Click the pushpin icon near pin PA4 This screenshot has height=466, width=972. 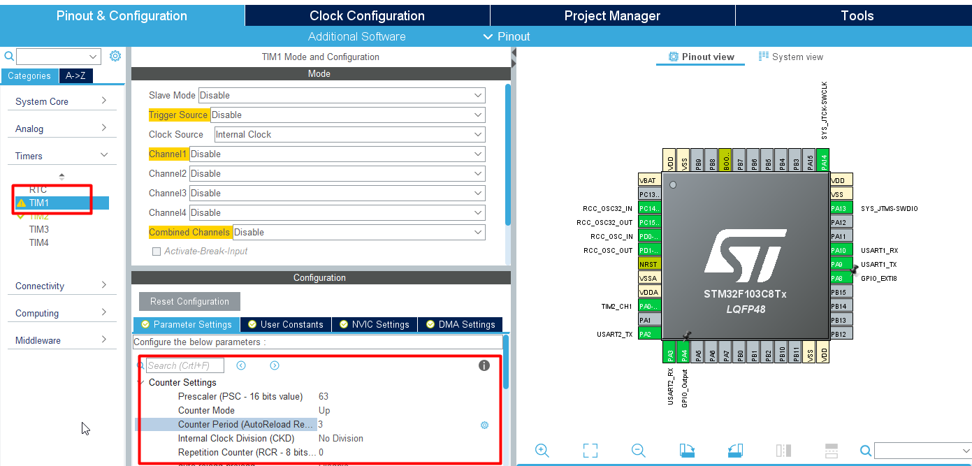687,336
